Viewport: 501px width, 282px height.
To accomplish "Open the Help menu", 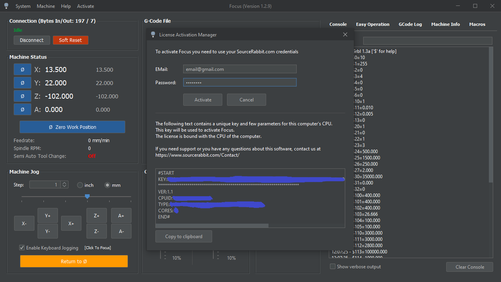I will [x=66, y=6].
